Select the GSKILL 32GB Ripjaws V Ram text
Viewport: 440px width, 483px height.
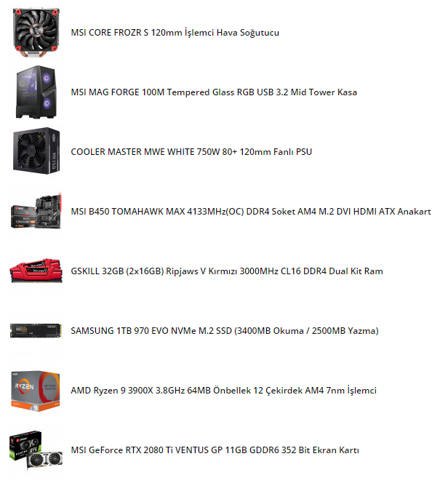[227, 271]
